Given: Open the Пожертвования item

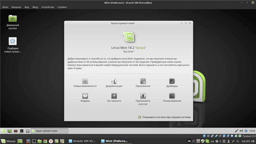Looking at the screenshot, I should click(172, 97).
